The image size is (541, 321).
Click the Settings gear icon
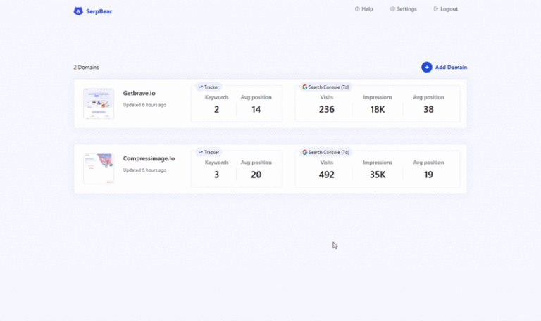[x=392, y=9]
